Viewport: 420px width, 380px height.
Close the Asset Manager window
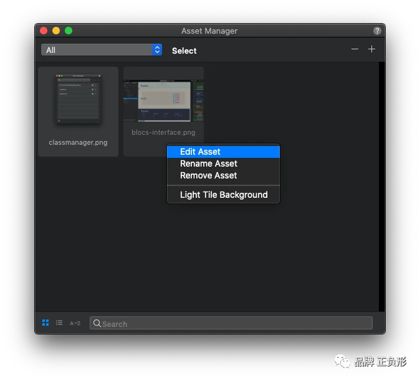(44, 31)
